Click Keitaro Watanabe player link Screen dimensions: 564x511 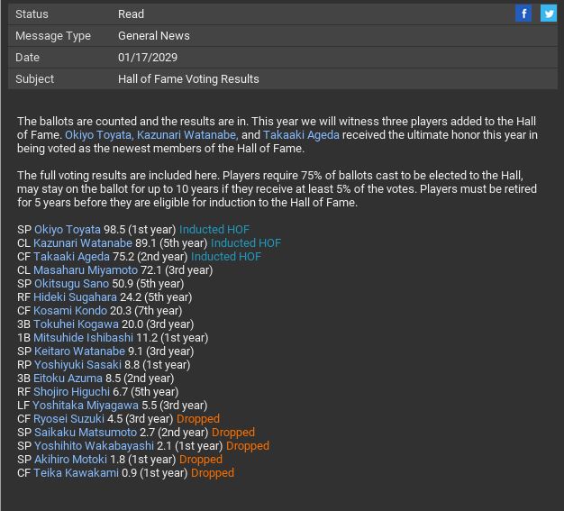pos(79,351)
